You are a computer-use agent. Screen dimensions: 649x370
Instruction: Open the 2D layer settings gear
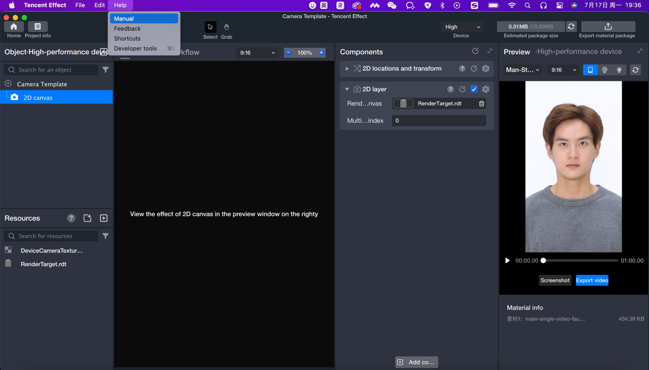tap(486, 89)
